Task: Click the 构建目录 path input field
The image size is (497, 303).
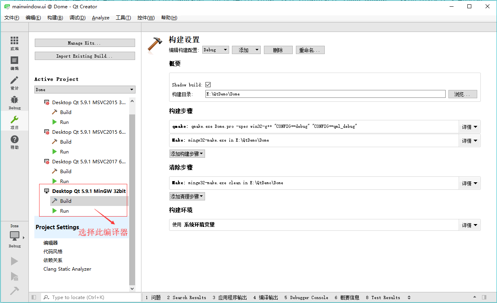Action: (326, 94)
